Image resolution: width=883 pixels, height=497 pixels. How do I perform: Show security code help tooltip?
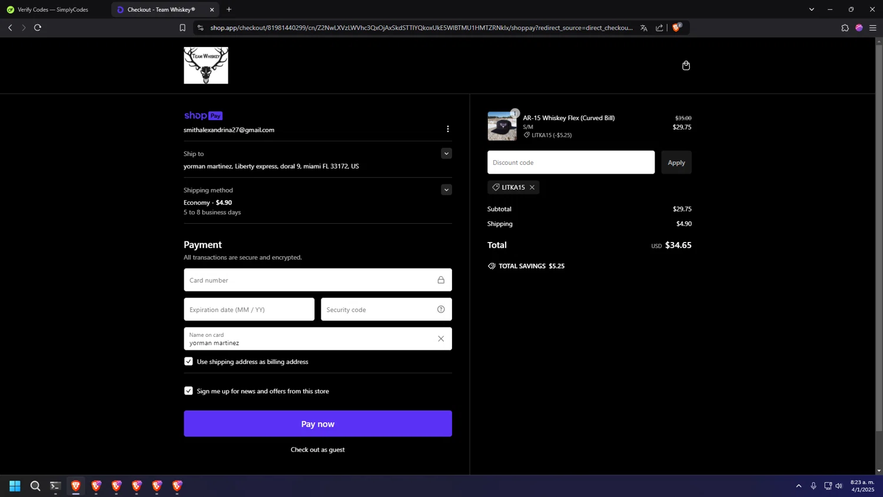point(441,309)
